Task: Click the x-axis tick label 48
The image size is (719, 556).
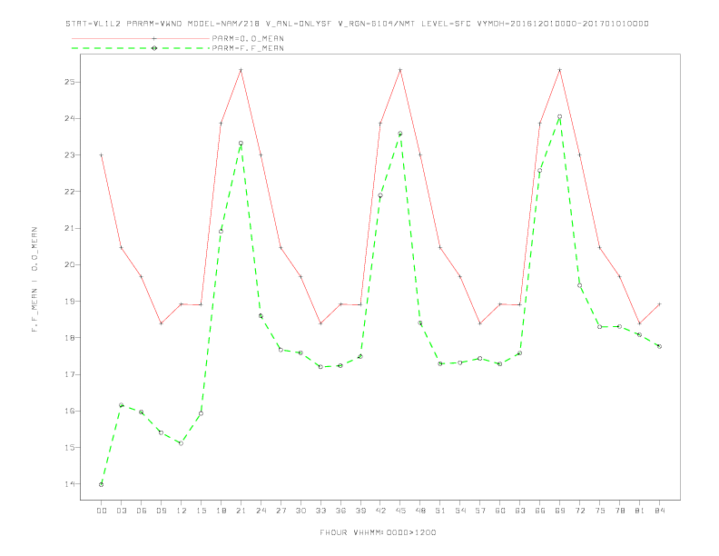Action: click(x=420, y=511)
